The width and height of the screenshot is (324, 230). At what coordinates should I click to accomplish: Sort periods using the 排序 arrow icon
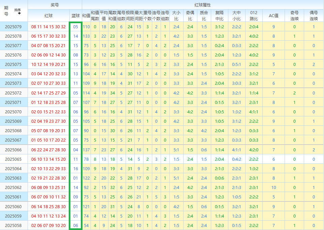point(20,13)
